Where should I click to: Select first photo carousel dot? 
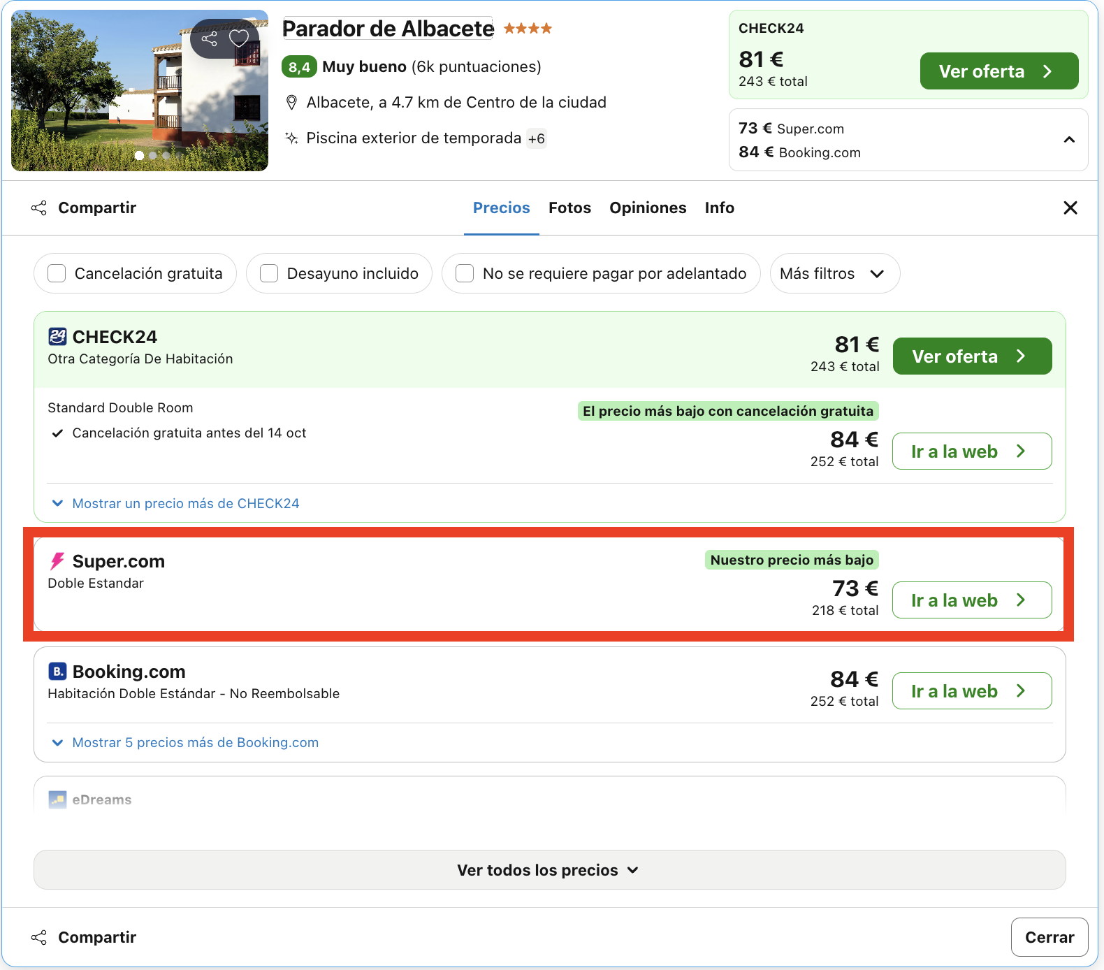140,155
